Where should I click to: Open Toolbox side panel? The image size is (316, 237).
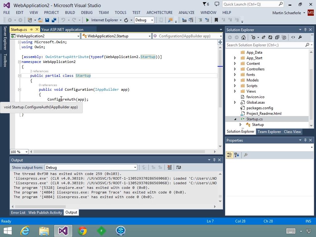pyautogui.click(x=5, y=60)
